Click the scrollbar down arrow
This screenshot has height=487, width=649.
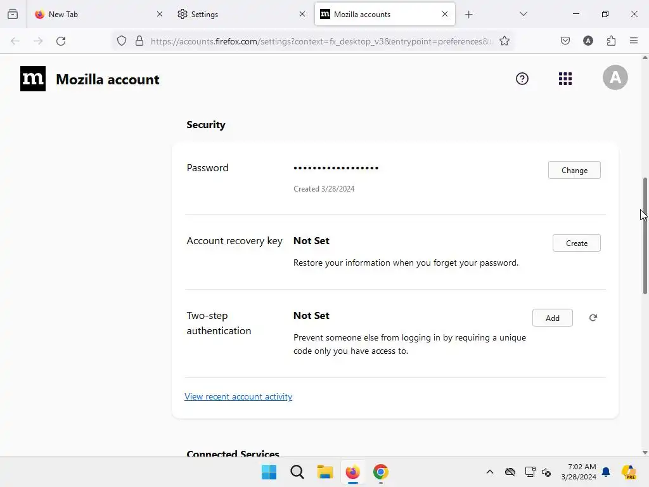click(645, 453)
